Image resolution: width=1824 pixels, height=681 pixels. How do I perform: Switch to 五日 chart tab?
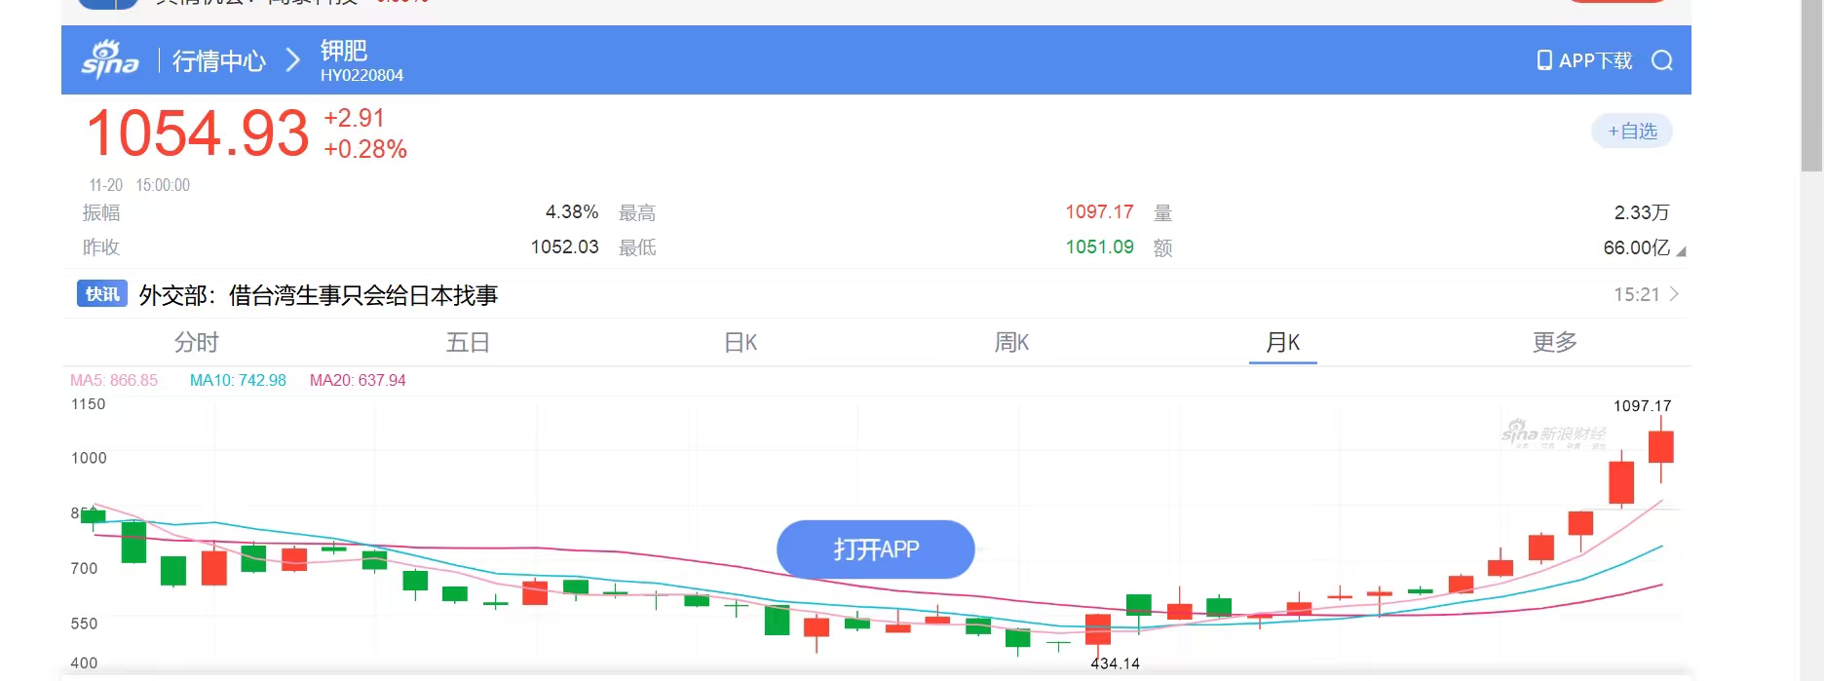click(x=468, y=343)
